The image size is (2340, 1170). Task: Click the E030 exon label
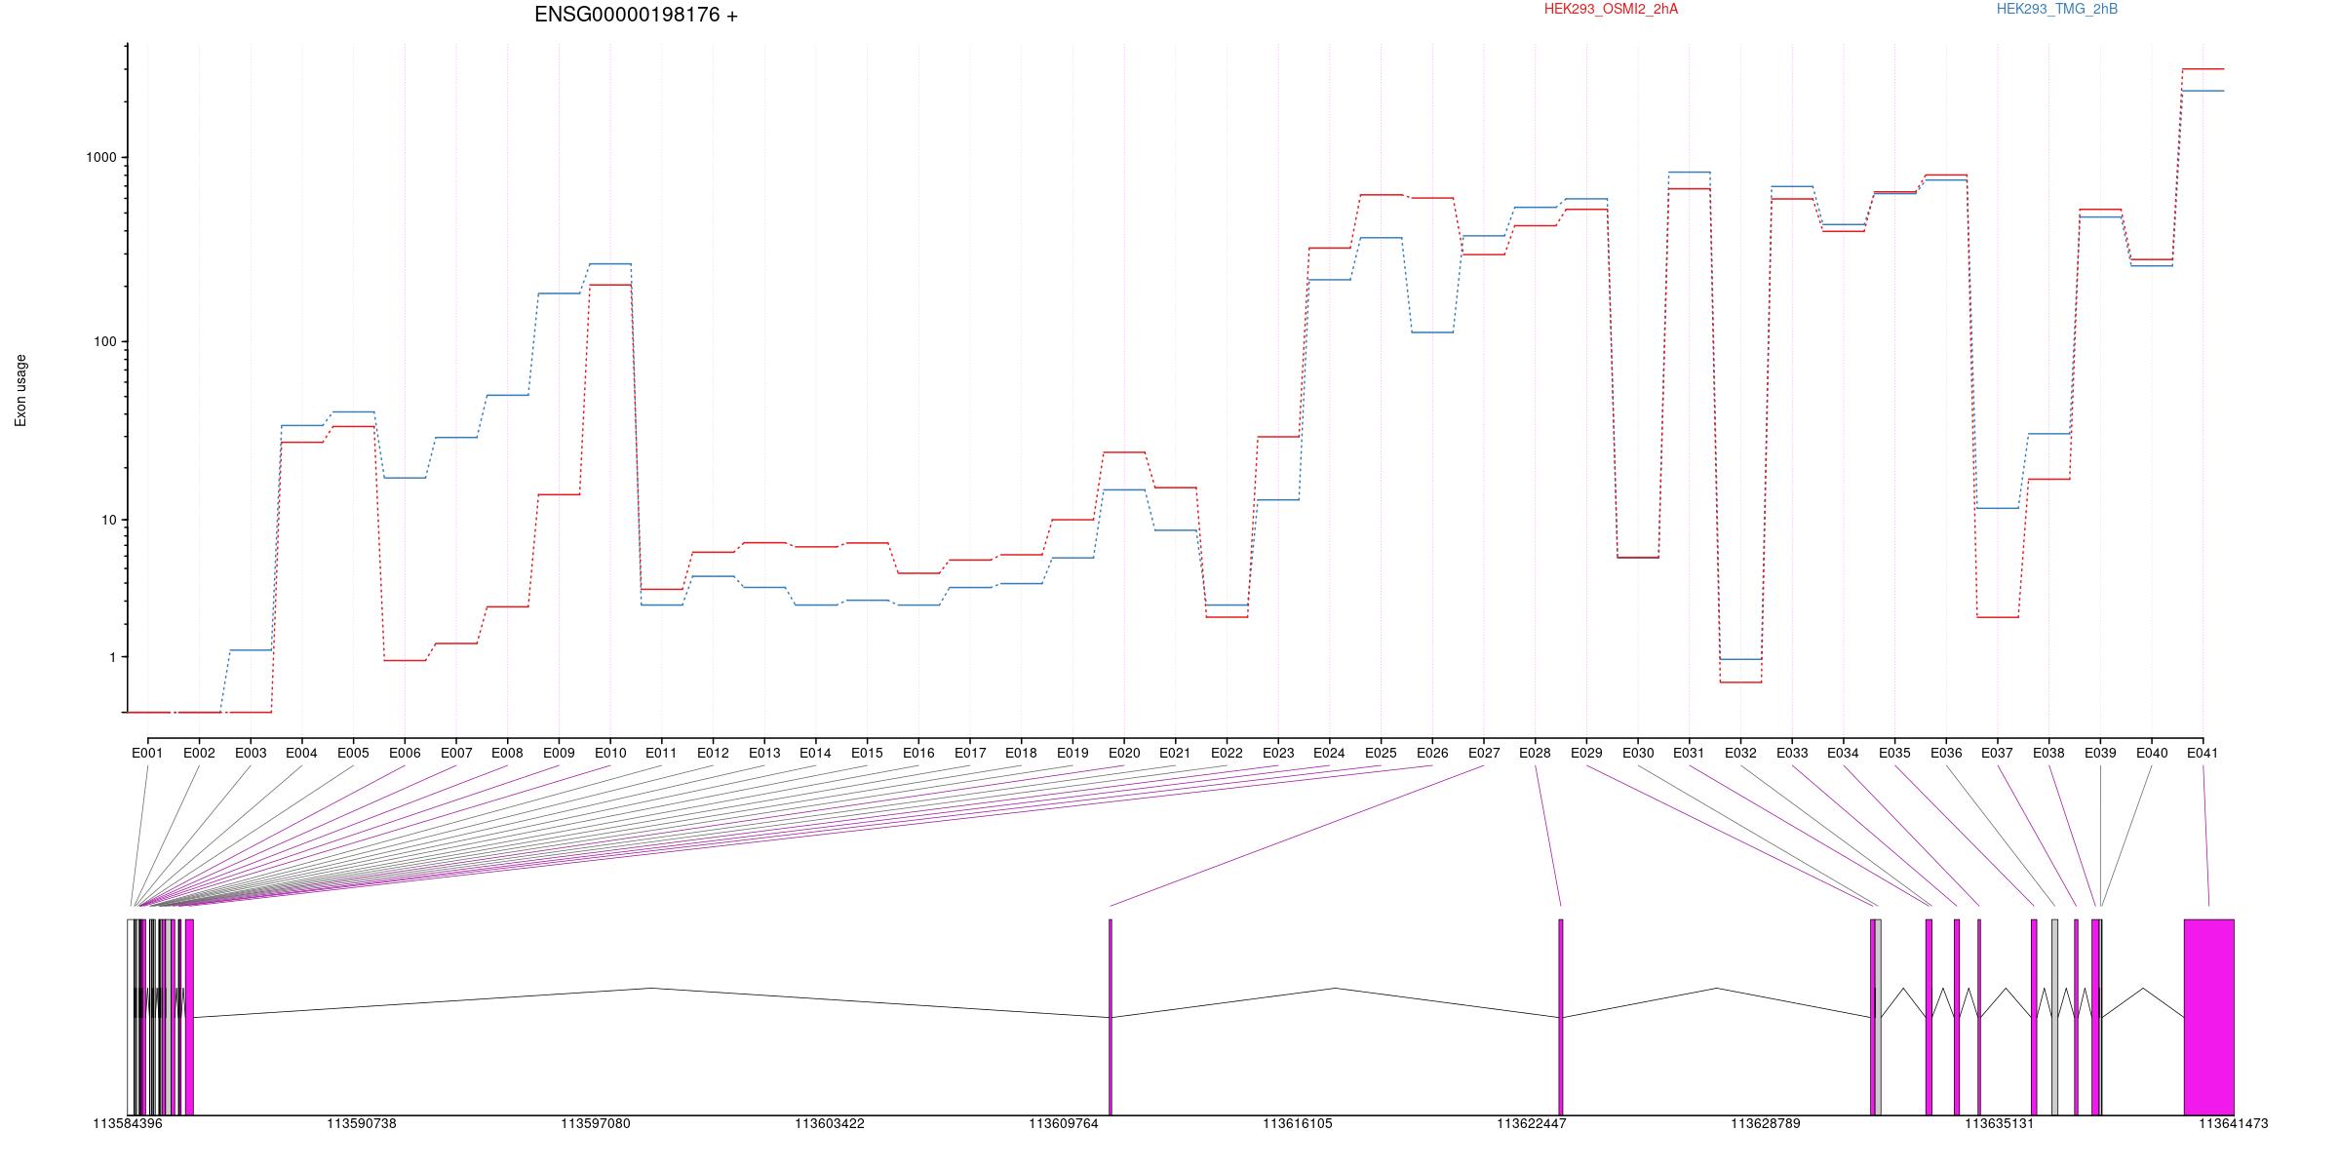(x=1638, y=753)
